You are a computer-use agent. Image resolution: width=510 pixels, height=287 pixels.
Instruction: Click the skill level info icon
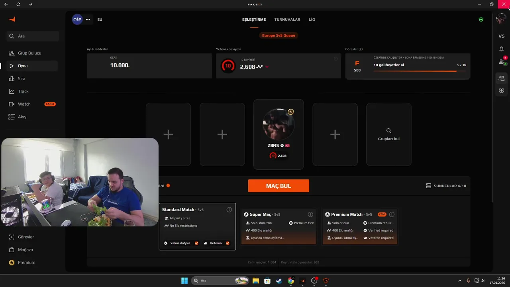[x=336, y=59]
